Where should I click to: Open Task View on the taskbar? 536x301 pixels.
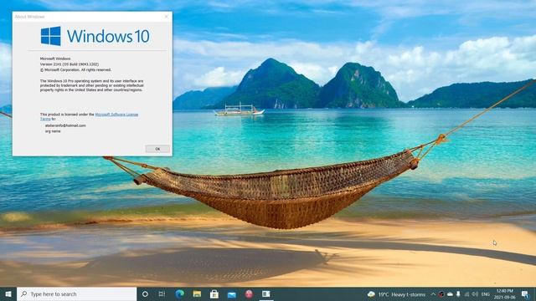pos(162,293)
